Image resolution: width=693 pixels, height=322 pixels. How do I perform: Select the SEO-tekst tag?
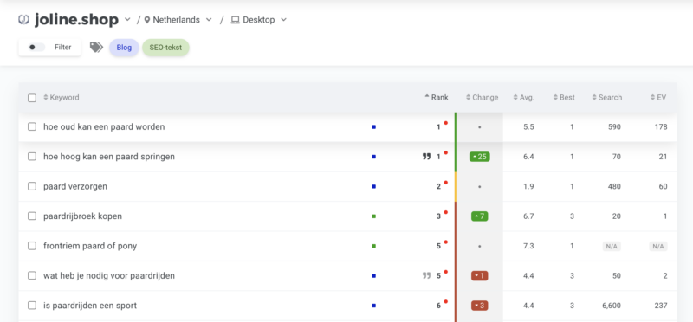pos(165,48)
